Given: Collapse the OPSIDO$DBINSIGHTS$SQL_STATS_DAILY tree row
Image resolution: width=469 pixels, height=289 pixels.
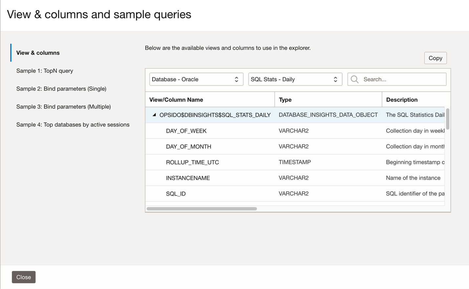Looking at the screenshot, I should [154, 115].
